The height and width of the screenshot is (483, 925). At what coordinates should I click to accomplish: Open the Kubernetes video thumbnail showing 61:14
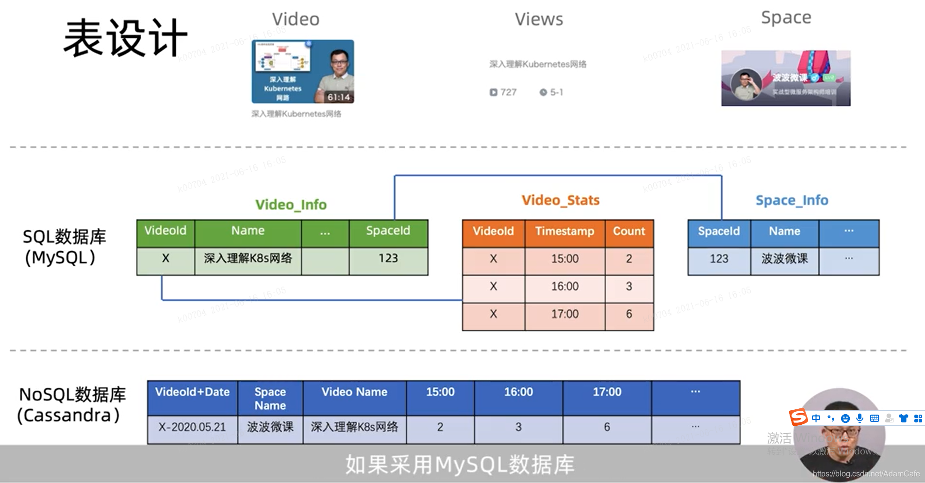tap(303, 72)
